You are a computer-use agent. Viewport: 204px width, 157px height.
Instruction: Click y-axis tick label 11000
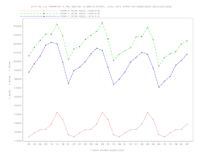pos(17,141)
